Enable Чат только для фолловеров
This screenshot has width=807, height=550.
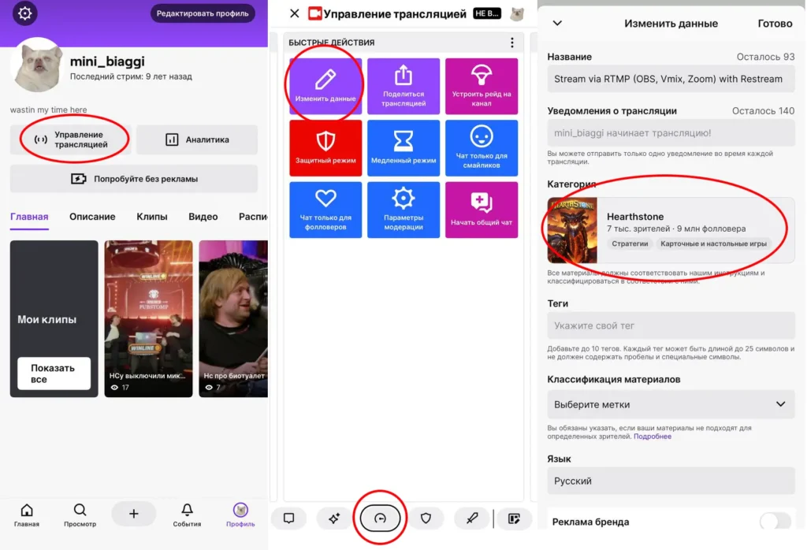click(x=325, y=210)
